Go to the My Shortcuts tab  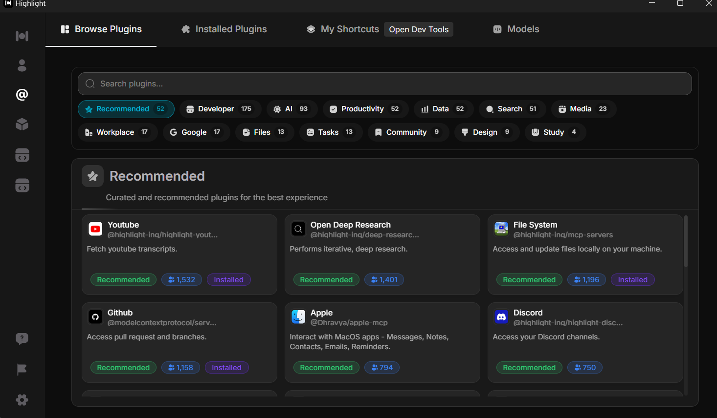(343, 29)
